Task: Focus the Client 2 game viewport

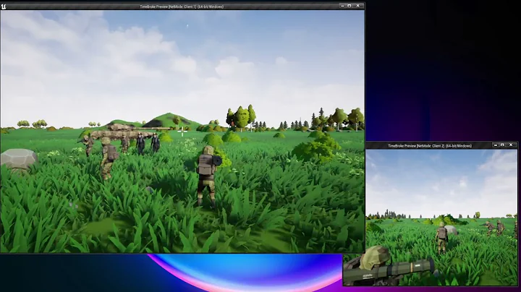Action: point(441,218)
